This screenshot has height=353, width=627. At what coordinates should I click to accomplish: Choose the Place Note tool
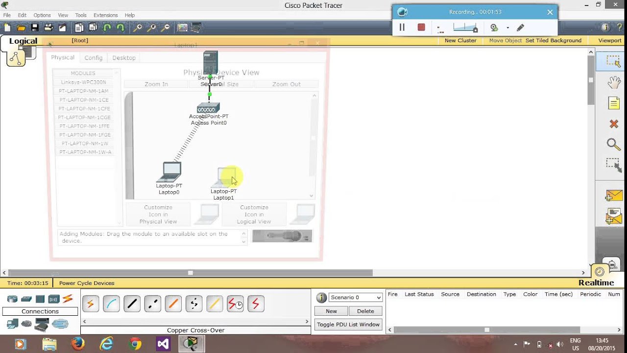tap(613, 103)
